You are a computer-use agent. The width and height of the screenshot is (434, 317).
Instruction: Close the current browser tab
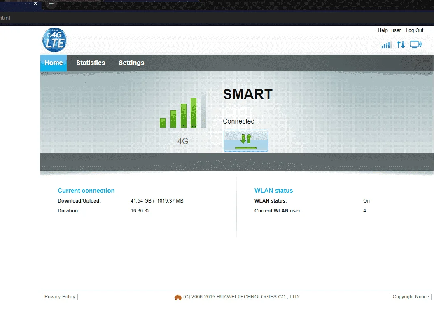(35, 3)
